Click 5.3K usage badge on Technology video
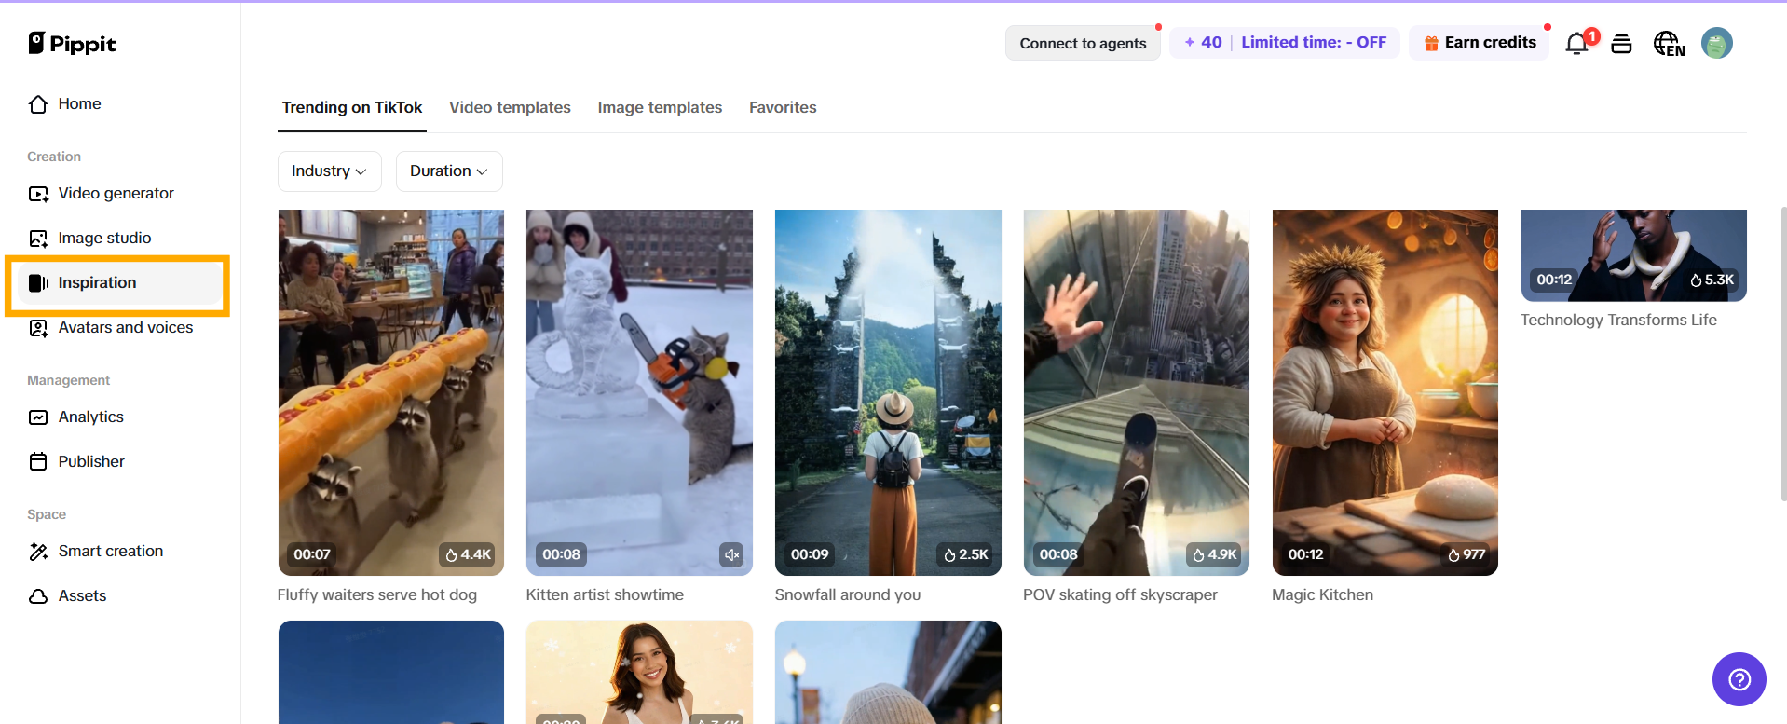 pos(1712,280)
